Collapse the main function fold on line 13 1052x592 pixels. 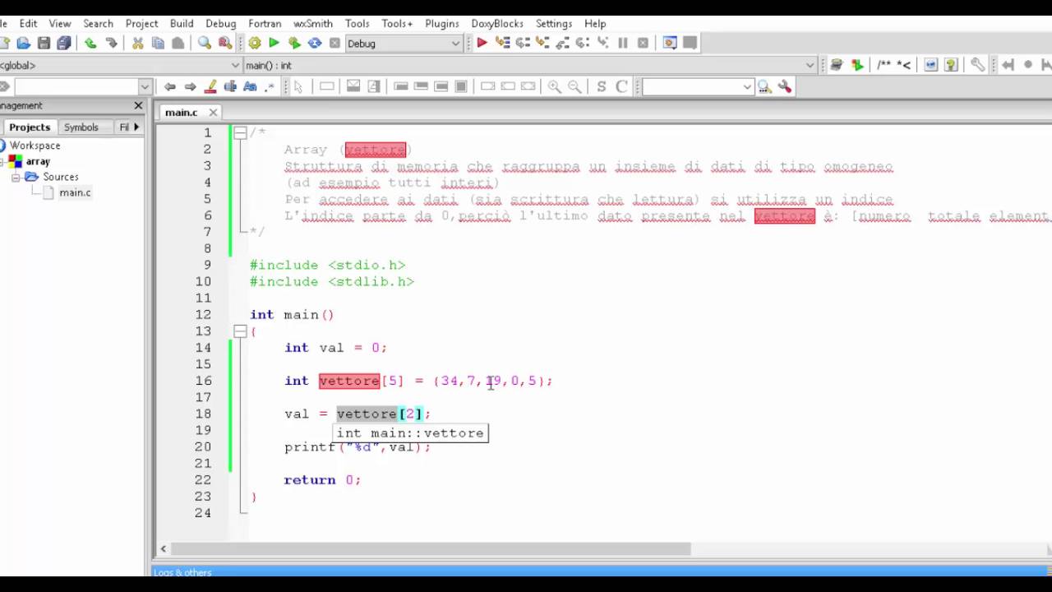pyautogui.click(x=239, y=331)
